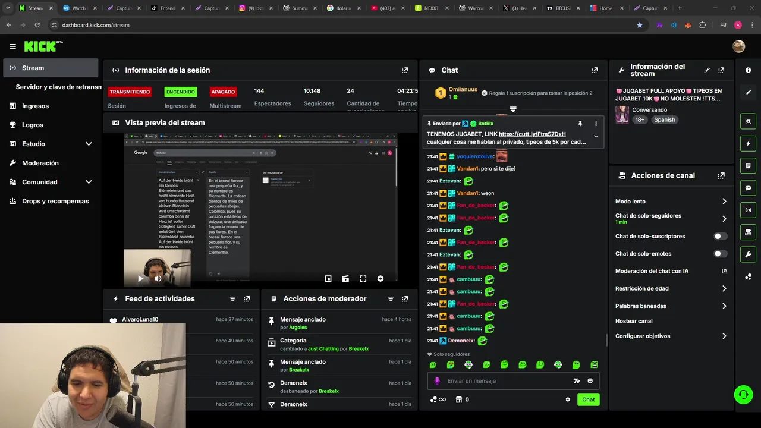Viewport: 761px width, 428px height.
Task: Open Drops y recompensas in sidebar
Action: [x=51, y=201]
